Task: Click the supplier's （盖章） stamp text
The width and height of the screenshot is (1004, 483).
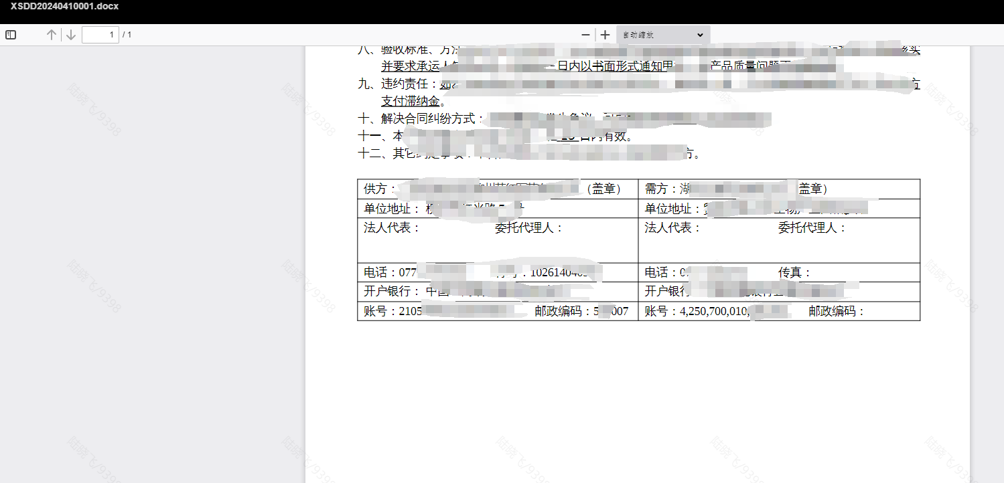Action: point(603,189)
